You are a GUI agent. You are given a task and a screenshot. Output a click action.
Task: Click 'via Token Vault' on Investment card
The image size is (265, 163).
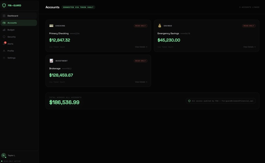pos(57,82)
